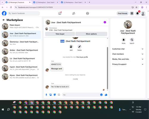The width and height of the screenshot is (149, 119).
Task: Click the View buyer button
Action: tap(60, 34)
